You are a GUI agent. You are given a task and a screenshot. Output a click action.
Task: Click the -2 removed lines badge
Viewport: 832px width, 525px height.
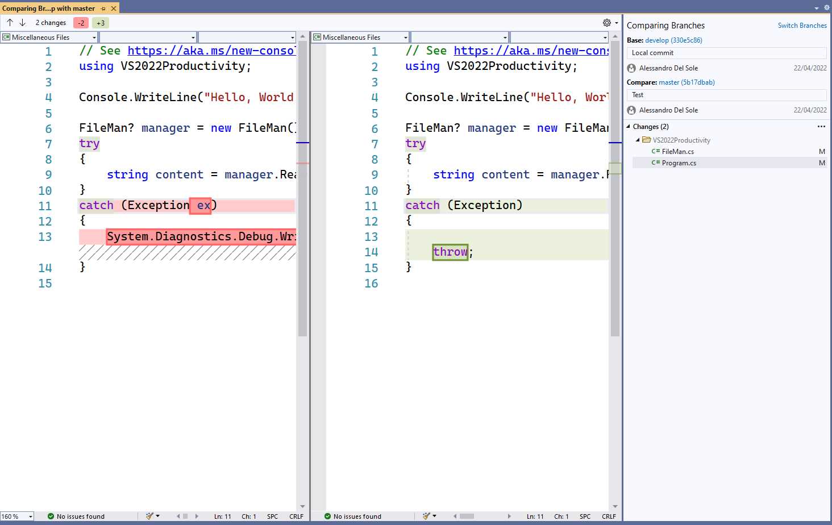[x=81, y=23]
